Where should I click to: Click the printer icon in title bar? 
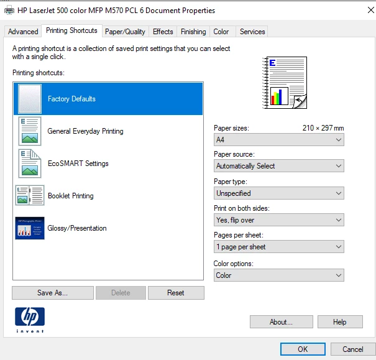9,11
